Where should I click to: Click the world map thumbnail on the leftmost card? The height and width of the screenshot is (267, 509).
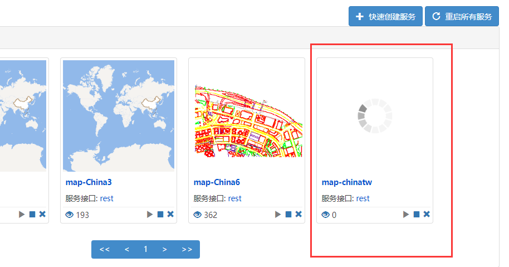coord(23,115)
